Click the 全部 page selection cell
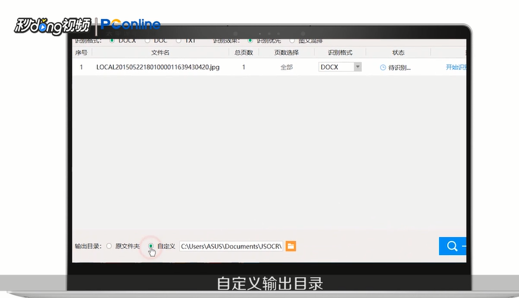This screenshot has height=298, width=519. pyautogui.click(x=287, y=67)
